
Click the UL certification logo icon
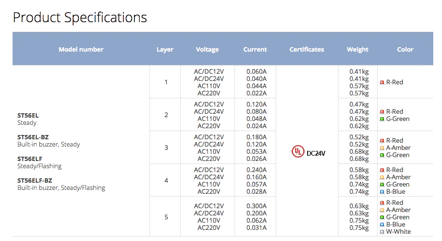click(298, 151)
